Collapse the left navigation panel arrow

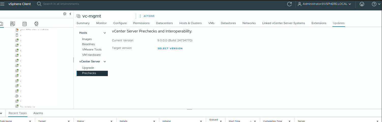pos(70,14)
